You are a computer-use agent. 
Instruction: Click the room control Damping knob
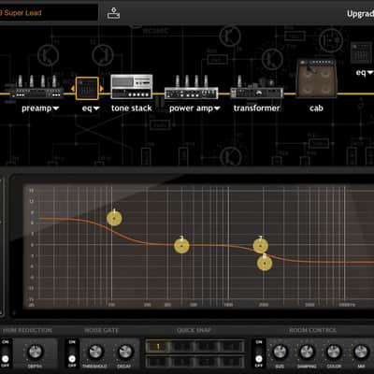point(307,352)
